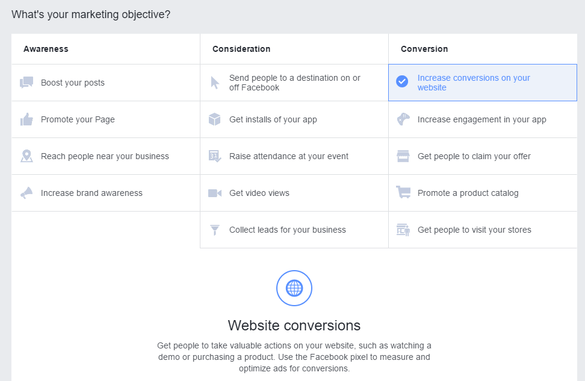
Task: Select the Boost your posts objective
Action: pyautogui.click(x=105, y=83)
